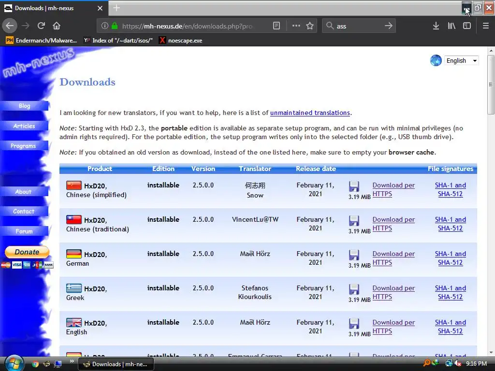Click the Release date column header
495x371 pixels.
click(316, 169)
